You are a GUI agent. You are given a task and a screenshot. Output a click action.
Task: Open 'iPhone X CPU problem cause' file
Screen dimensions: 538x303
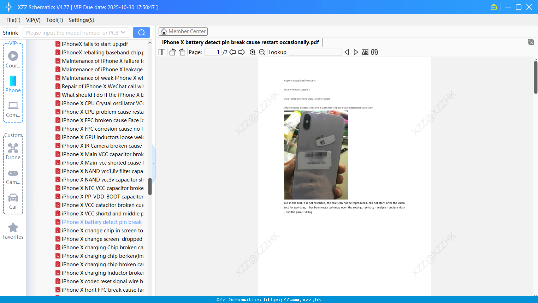coord(99,112)
